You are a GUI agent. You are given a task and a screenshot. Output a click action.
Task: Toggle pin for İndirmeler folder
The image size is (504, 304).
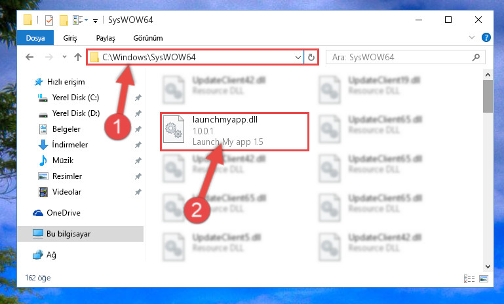tap(138, 145)
